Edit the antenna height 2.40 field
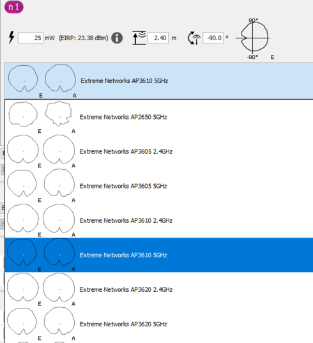Image resolution: width=313 pixels, height=343 pixels. pyautogui.click(x=158, y=38)
